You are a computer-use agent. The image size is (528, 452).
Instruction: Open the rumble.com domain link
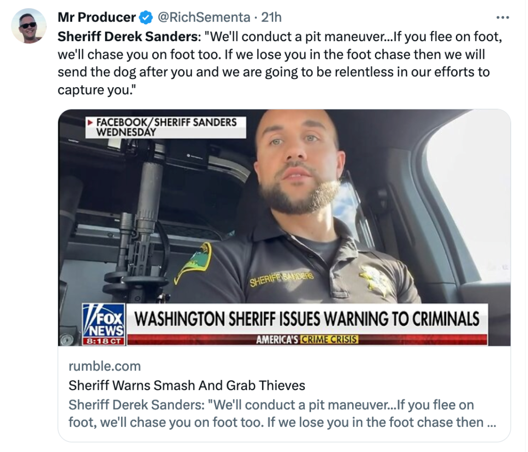(105, 366)
